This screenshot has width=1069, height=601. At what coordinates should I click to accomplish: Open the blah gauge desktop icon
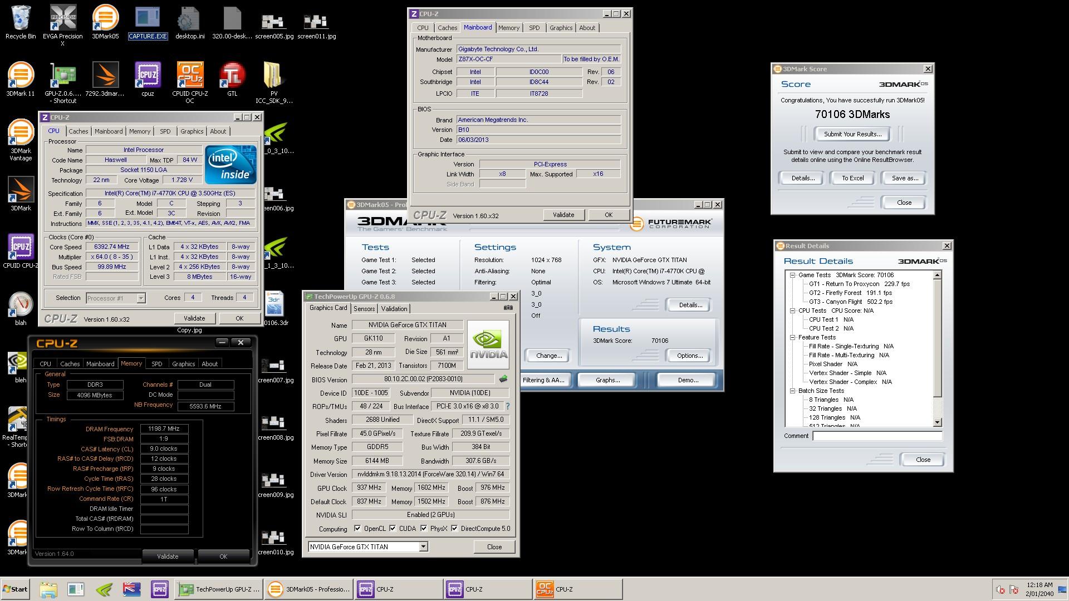pos(21,309)
